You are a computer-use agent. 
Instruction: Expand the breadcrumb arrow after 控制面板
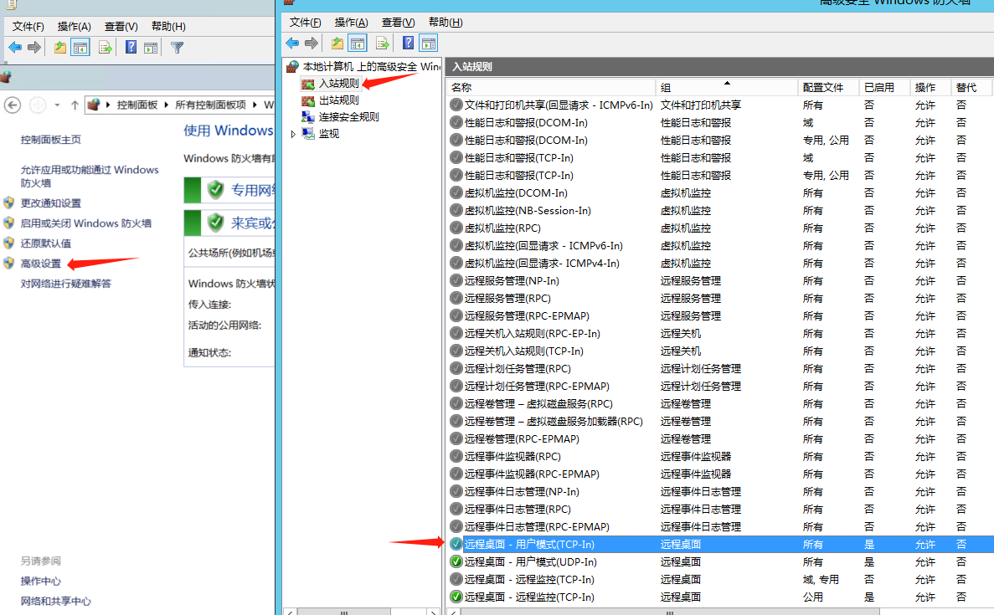[166, 105]
